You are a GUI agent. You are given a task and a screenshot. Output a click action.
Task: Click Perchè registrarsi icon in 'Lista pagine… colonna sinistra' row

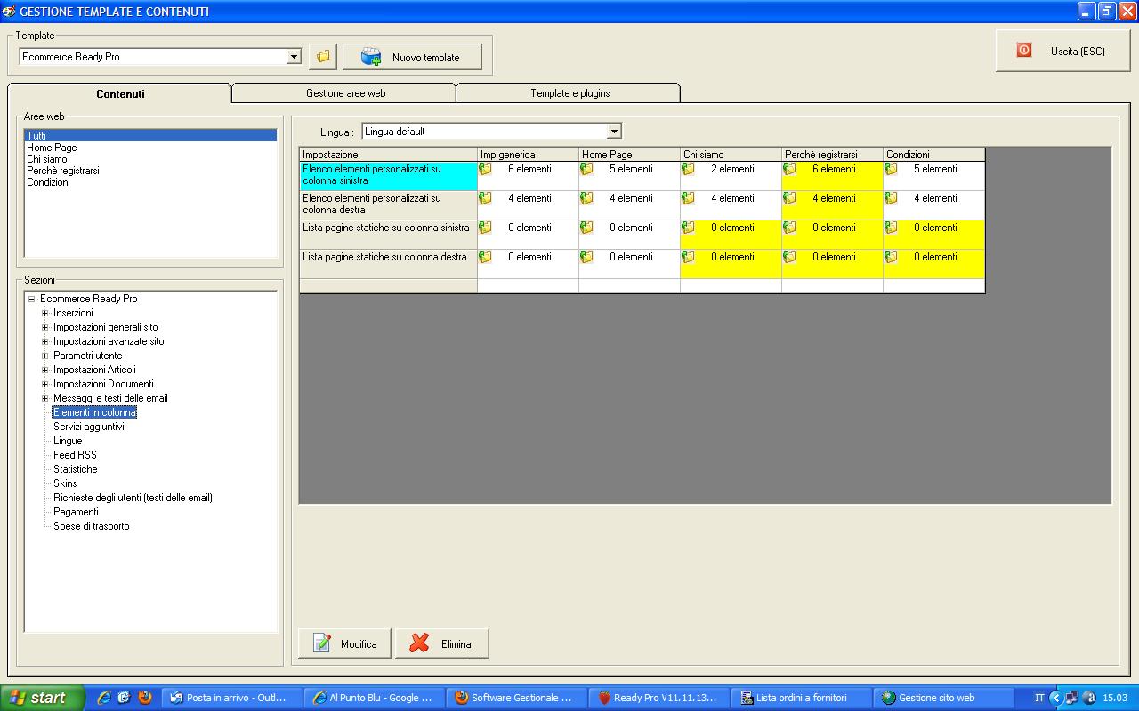(789, 228)
